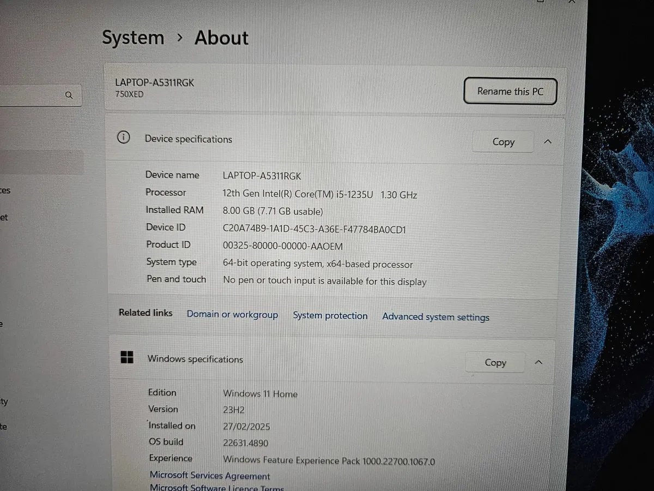654x491 pixels.
Task: Rename this PC
Action: (510, 91)
